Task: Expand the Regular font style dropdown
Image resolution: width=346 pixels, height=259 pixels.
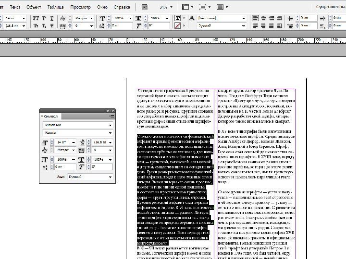Action: tap(111, 132)
